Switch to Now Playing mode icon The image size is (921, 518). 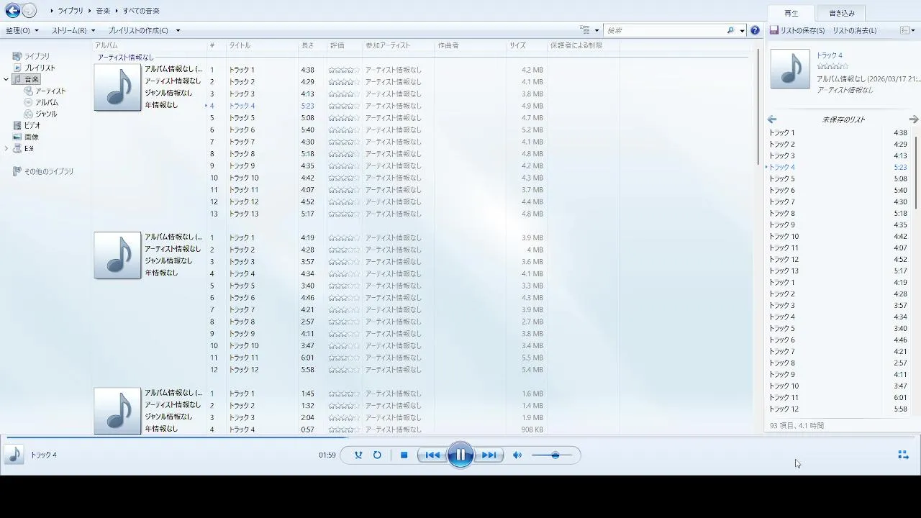pyautogui.click(x=904, y=455)
